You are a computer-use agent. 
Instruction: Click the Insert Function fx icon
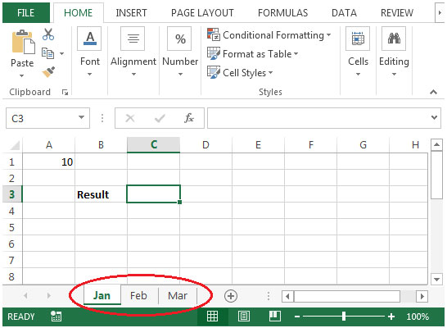click(x=189, y=117)
